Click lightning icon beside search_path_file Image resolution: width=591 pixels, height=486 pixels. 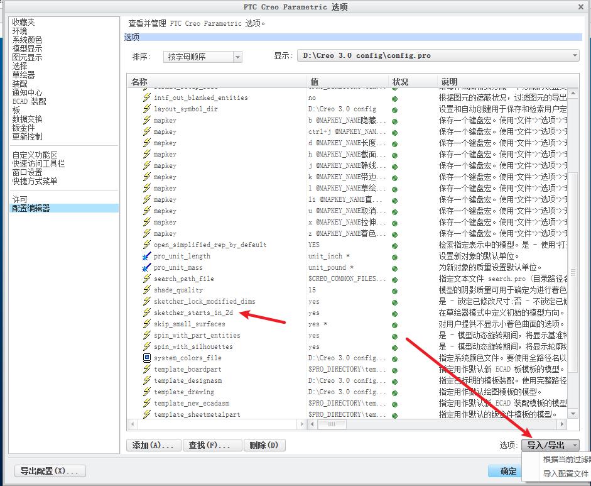click(x=146, y=279)
